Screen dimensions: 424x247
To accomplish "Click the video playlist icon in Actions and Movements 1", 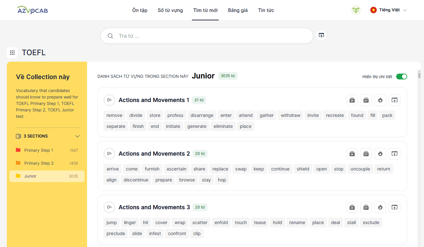I will pos(352,100).
